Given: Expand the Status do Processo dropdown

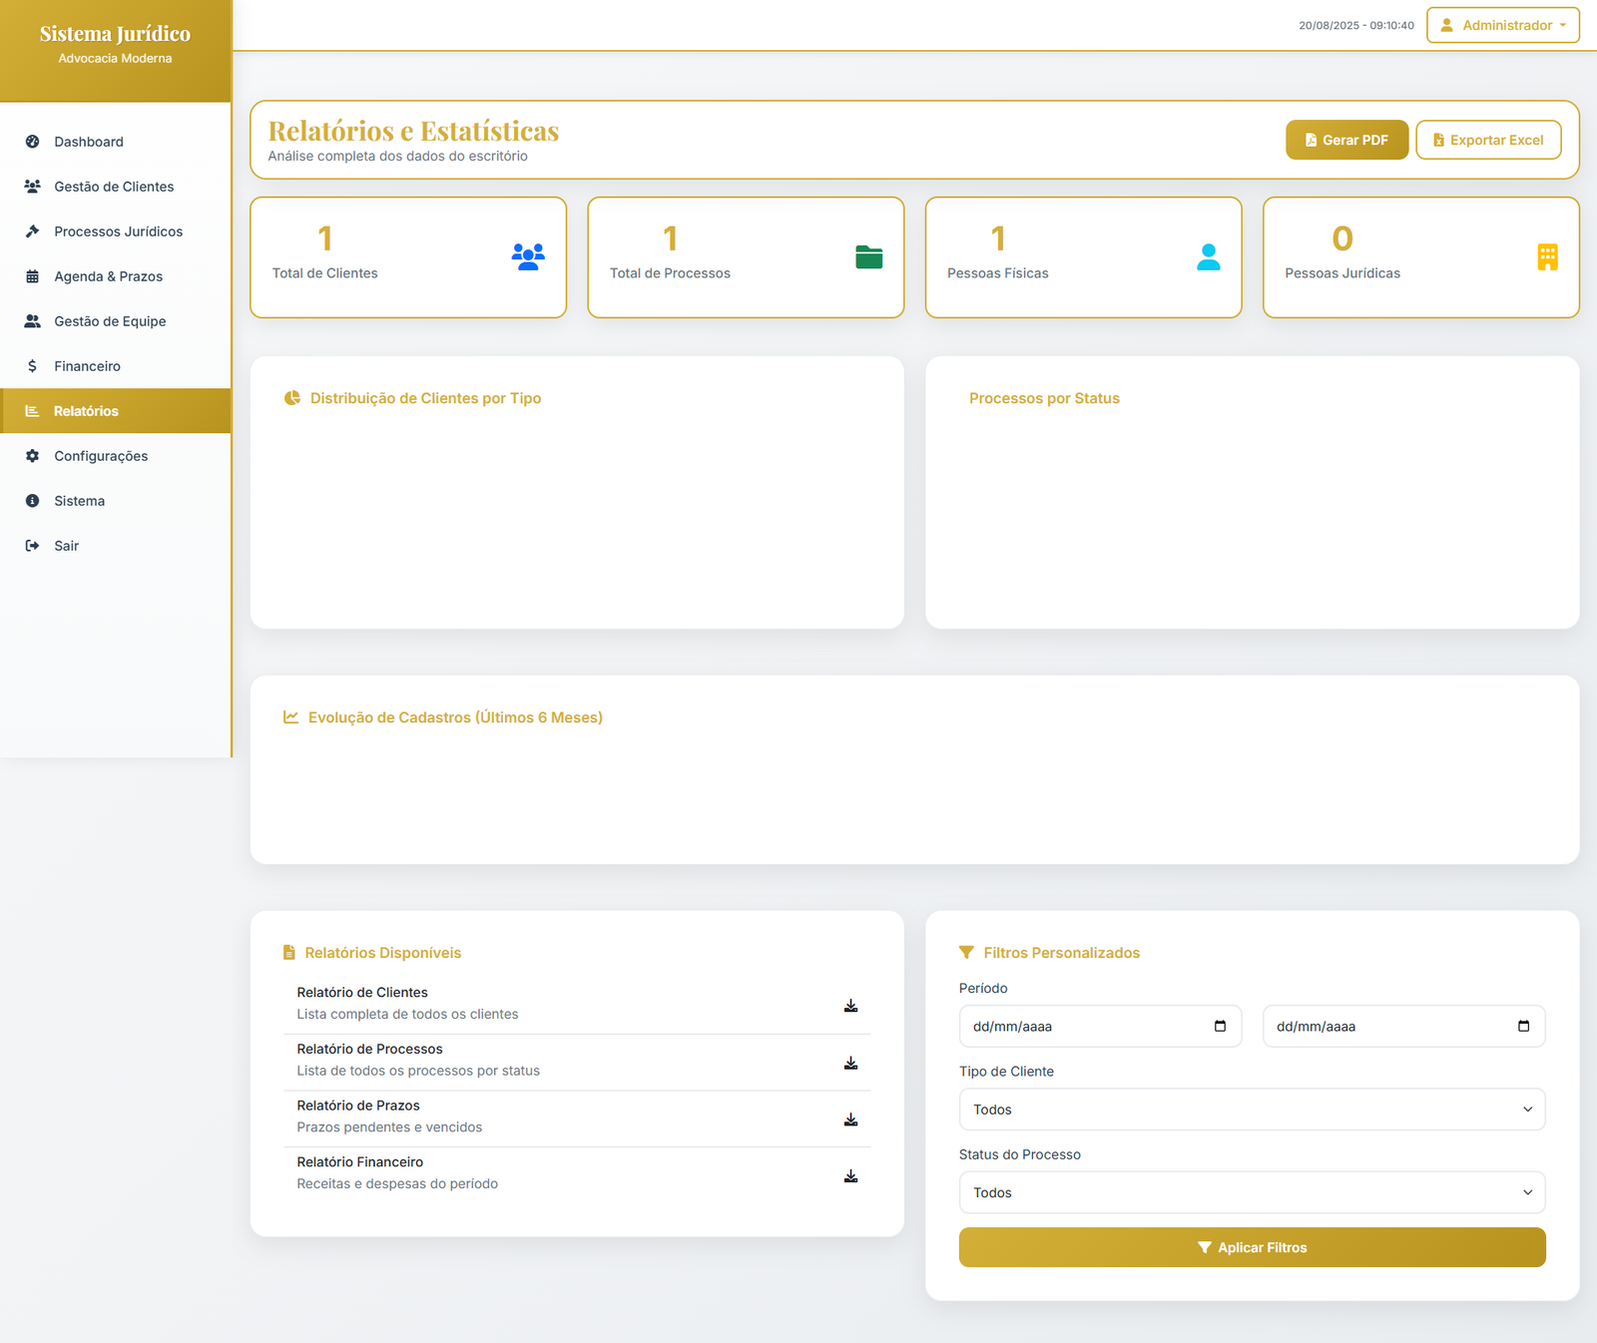Looking at the screenshot, I should (1252, 1192).
